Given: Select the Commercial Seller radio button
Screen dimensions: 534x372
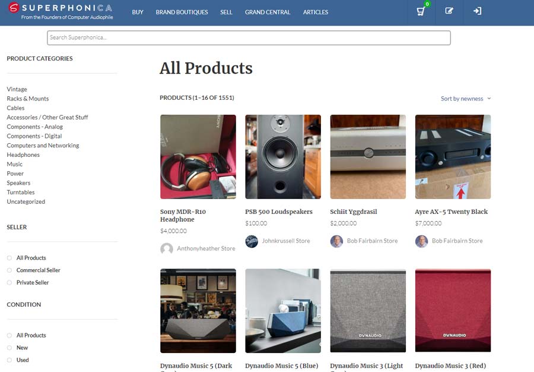Looking at the screenshot, I should [9, 270].
